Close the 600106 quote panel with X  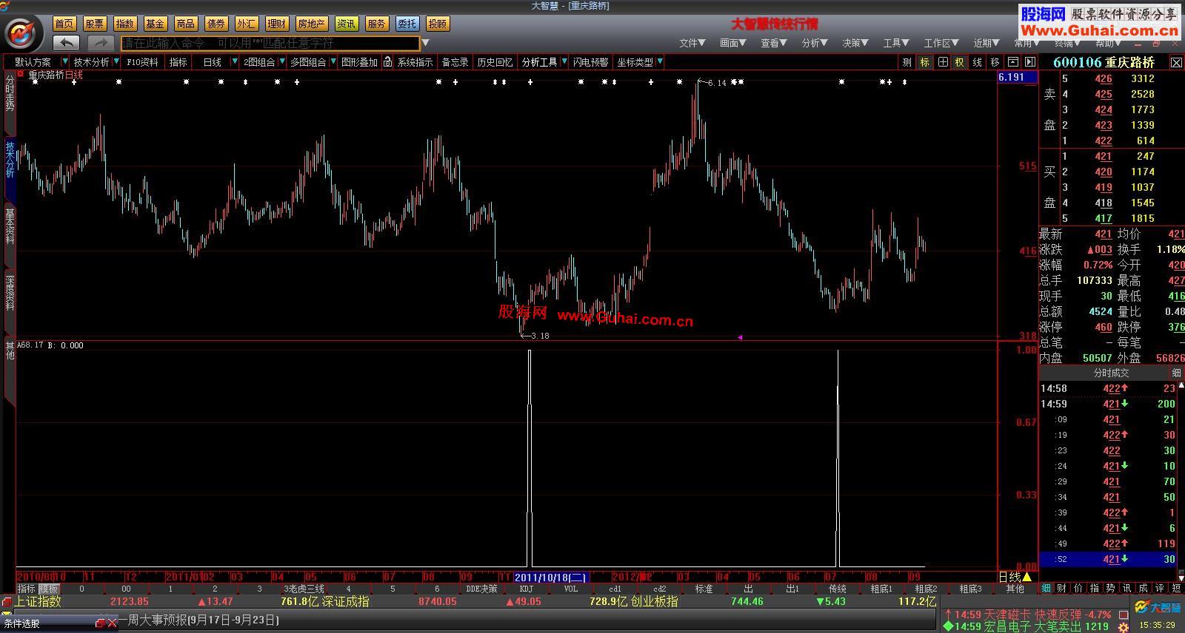(x=1176, y=63)
